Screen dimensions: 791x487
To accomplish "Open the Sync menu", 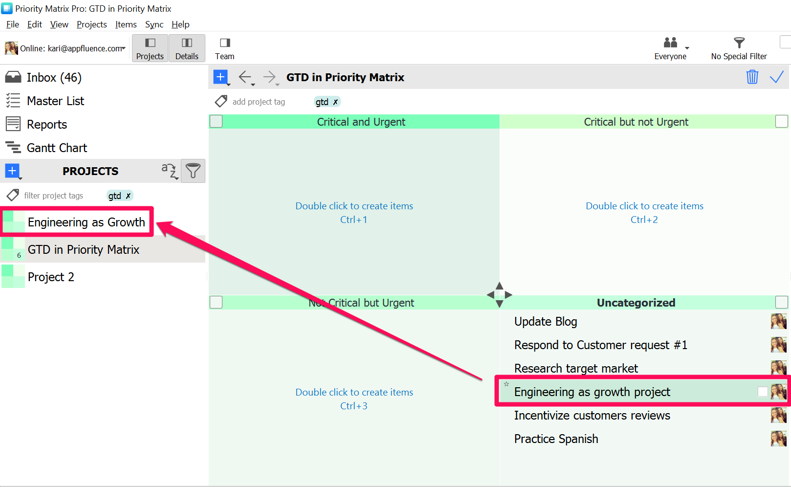I will pos(154,24).
